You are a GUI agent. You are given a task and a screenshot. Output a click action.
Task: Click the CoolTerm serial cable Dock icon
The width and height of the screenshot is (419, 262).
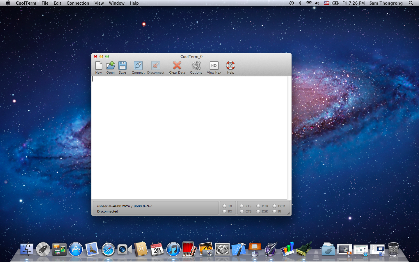coord(304,249)
